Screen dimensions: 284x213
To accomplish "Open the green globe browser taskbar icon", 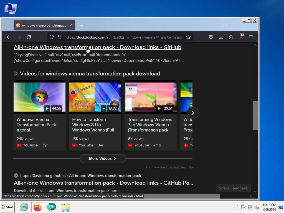I will pyautogui.click(x=52, y=207).
